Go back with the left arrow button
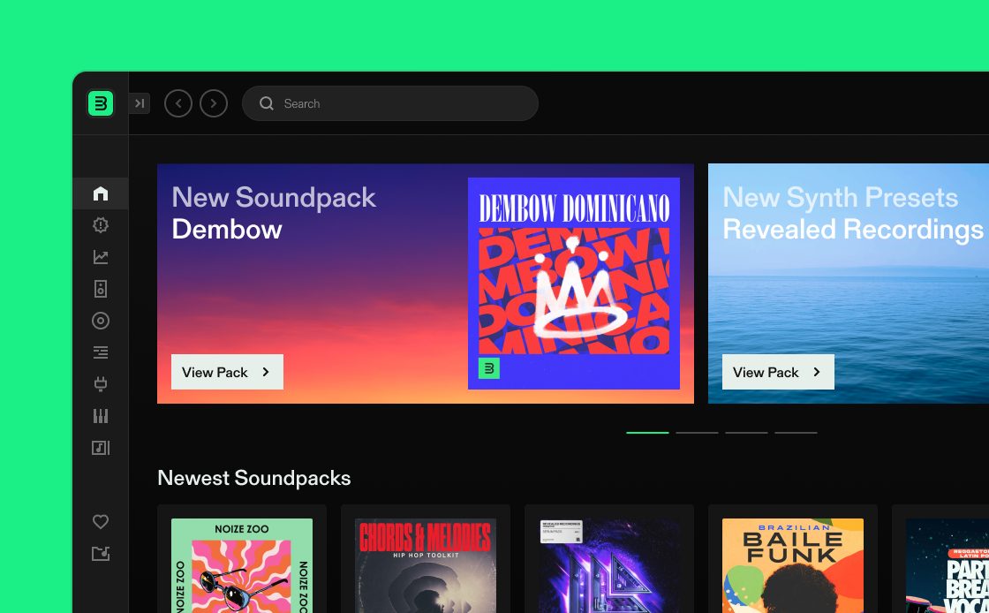This screenshot has height=613, width=989. (x=178, y=103)
